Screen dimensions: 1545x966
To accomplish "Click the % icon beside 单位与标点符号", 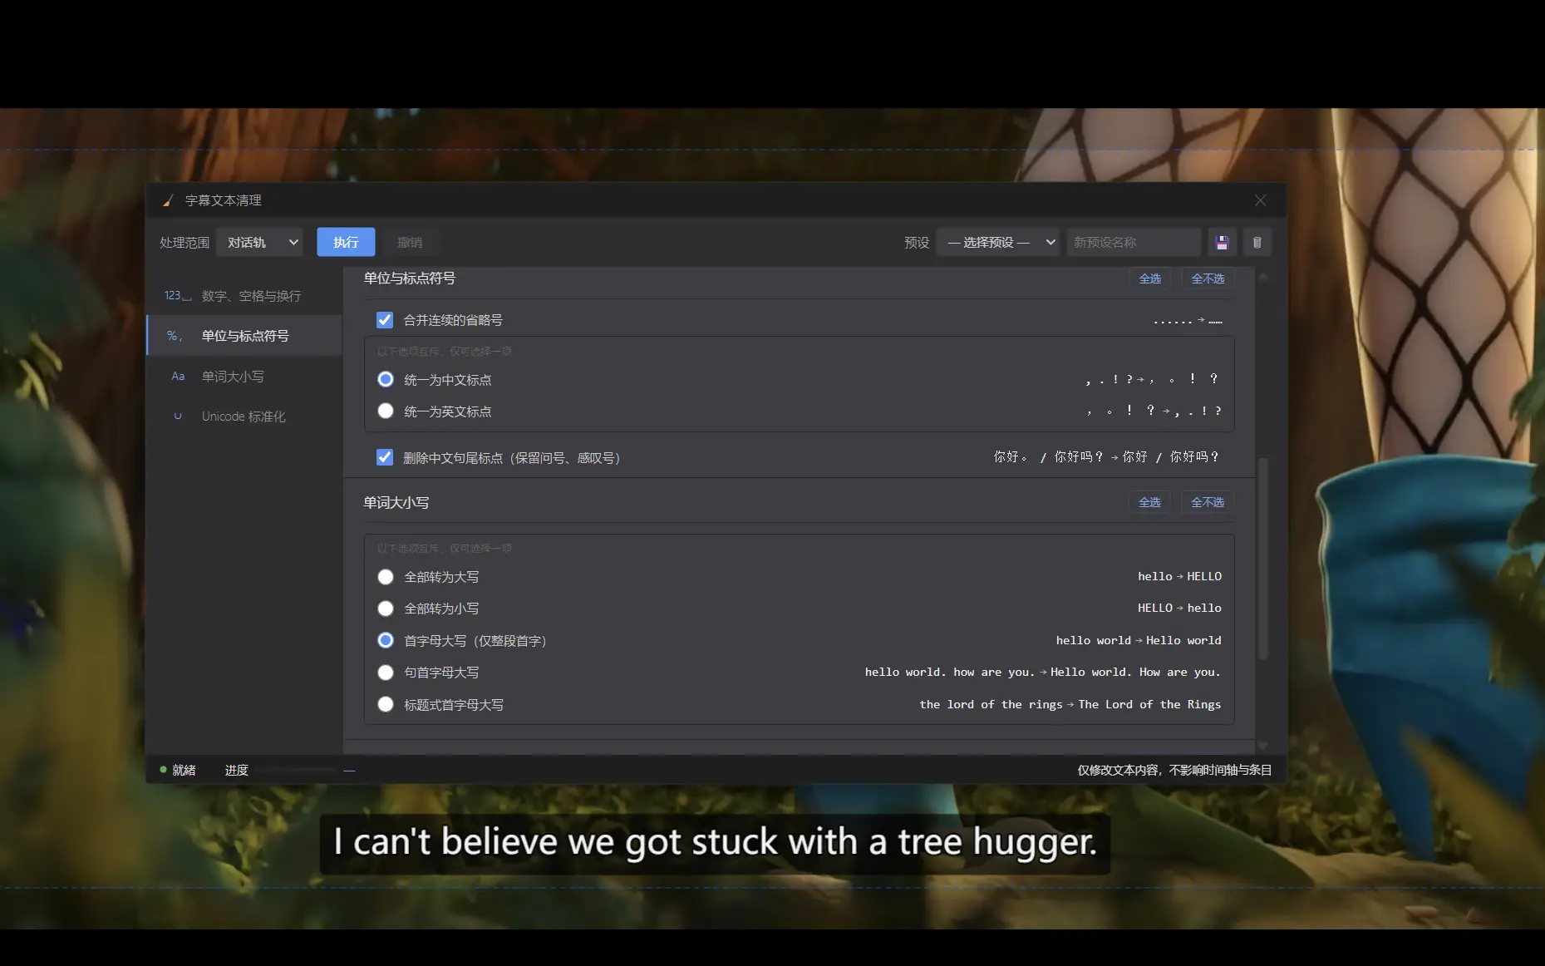I will (x=175, y=336).
